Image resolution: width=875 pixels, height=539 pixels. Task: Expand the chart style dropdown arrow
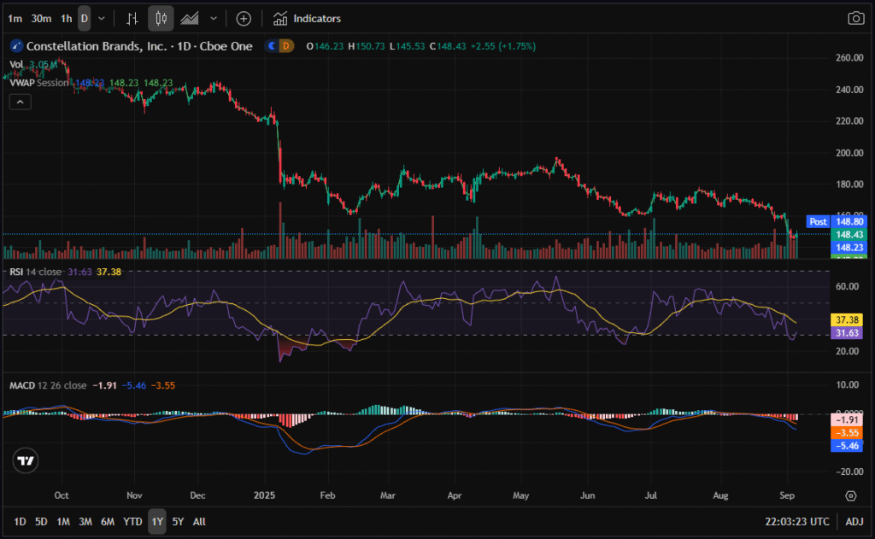(x=213, y=18)
